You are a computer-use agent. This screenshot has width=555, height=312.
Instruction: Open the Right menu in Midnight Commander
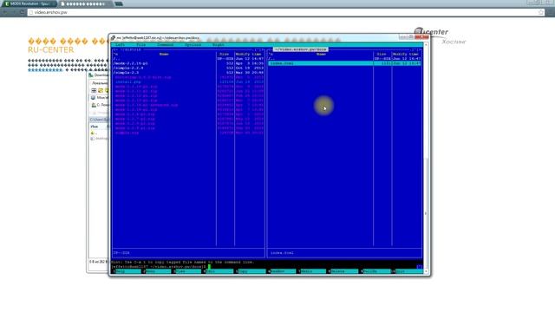[x=218, y=44]
